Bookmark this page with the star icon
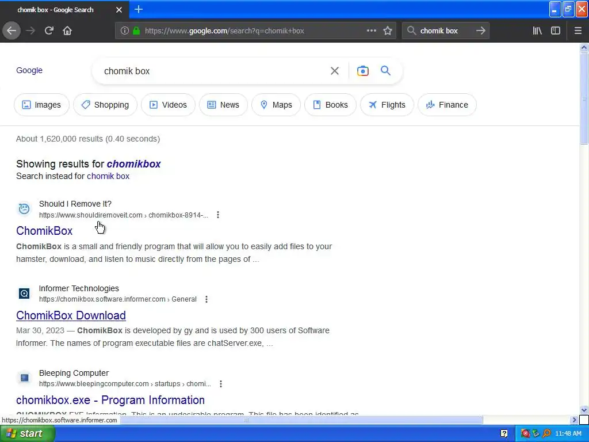The height and width of the screenshot is (442, 589). (x=388, y=31)
